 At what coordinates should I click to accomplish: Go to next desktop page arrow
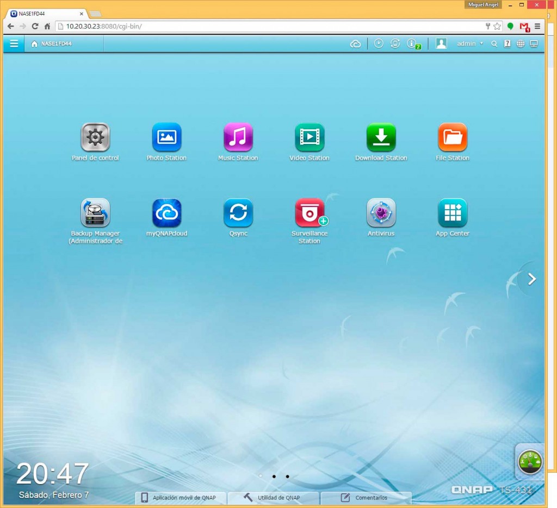coord(531,279)
